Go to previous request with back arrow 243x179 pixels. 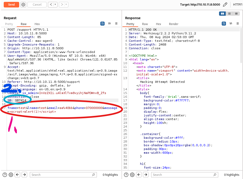pyautogui.click(x=51, y=5)
